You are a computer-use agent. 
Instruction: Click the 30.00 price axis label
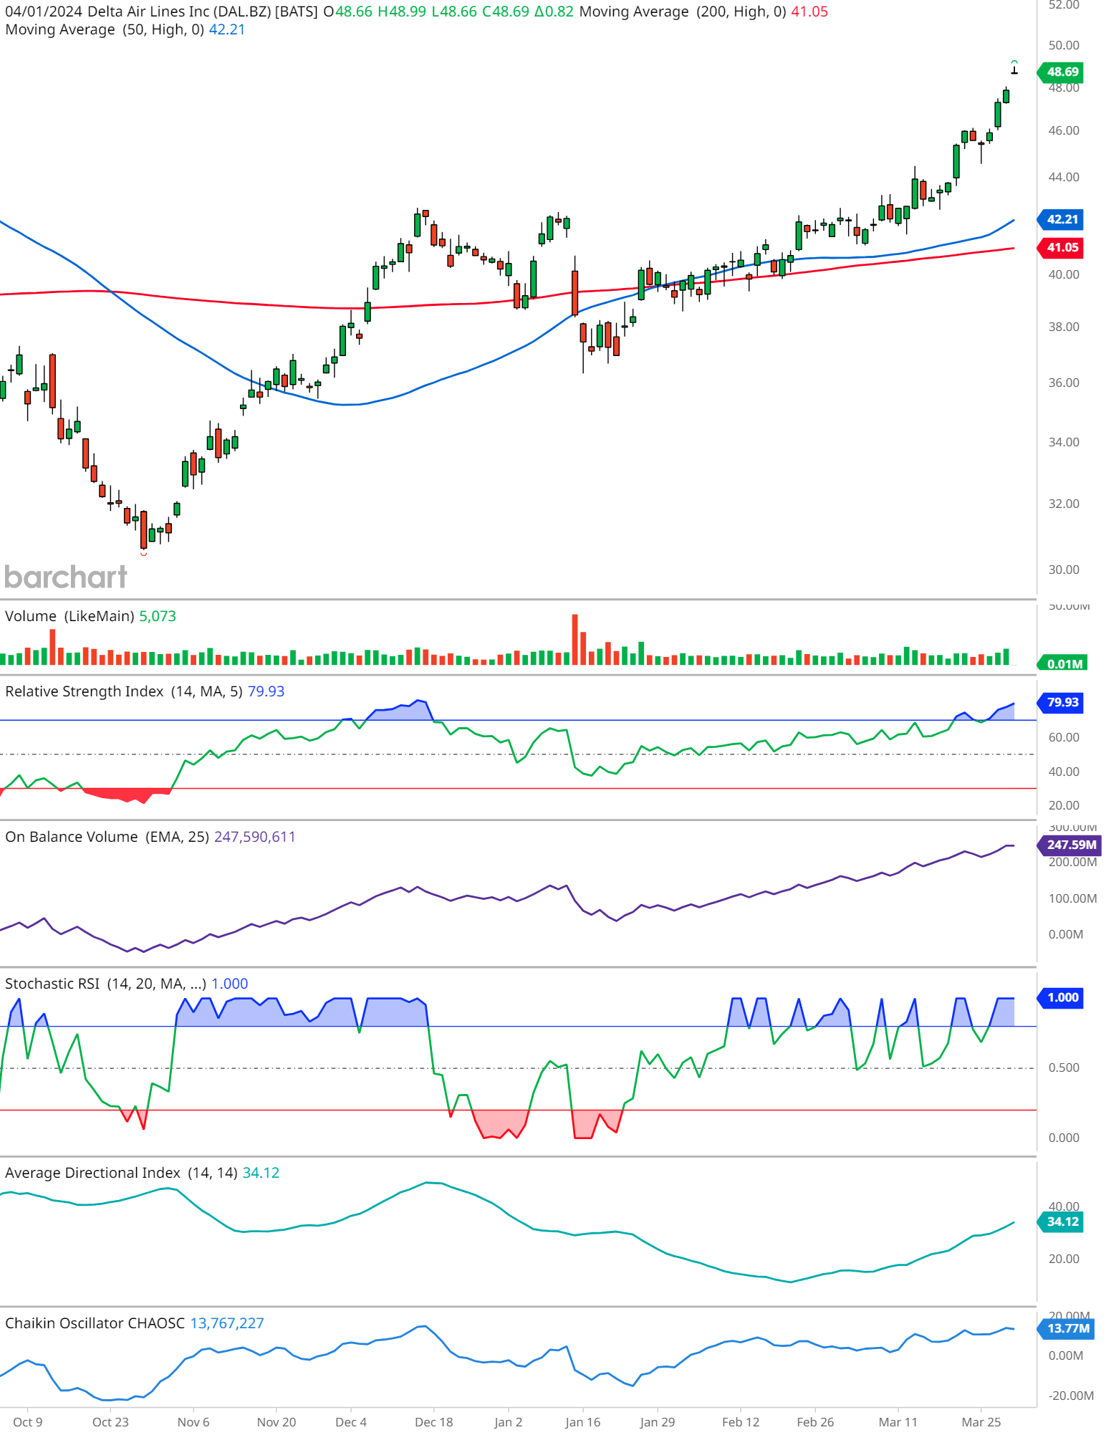click(x=1064, y=570)
